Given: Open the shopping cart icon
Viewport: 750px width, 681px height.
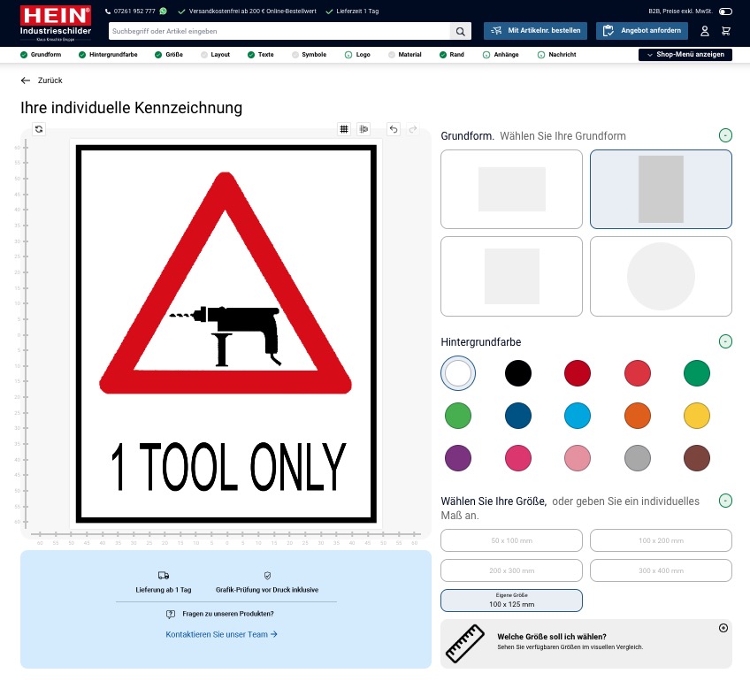Looking at the screenshot, I should pyautogui.click(x=726, y=31).
